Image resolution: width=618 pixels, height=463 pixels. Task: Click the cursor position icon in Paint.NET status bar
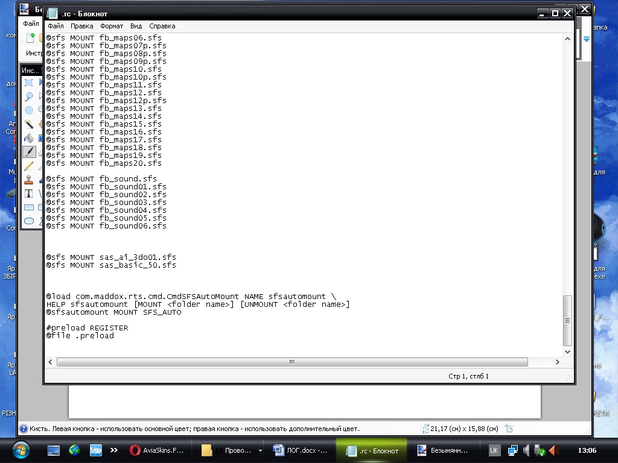click(509, 429)
